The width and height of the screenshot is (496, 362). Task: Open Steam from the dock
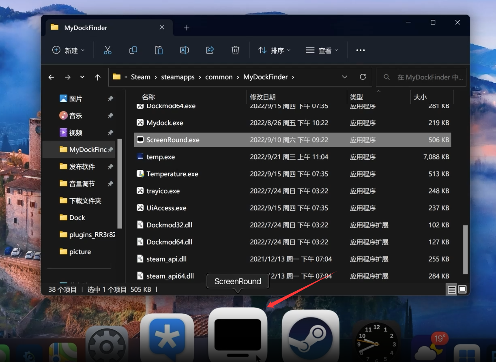point(311,336)
